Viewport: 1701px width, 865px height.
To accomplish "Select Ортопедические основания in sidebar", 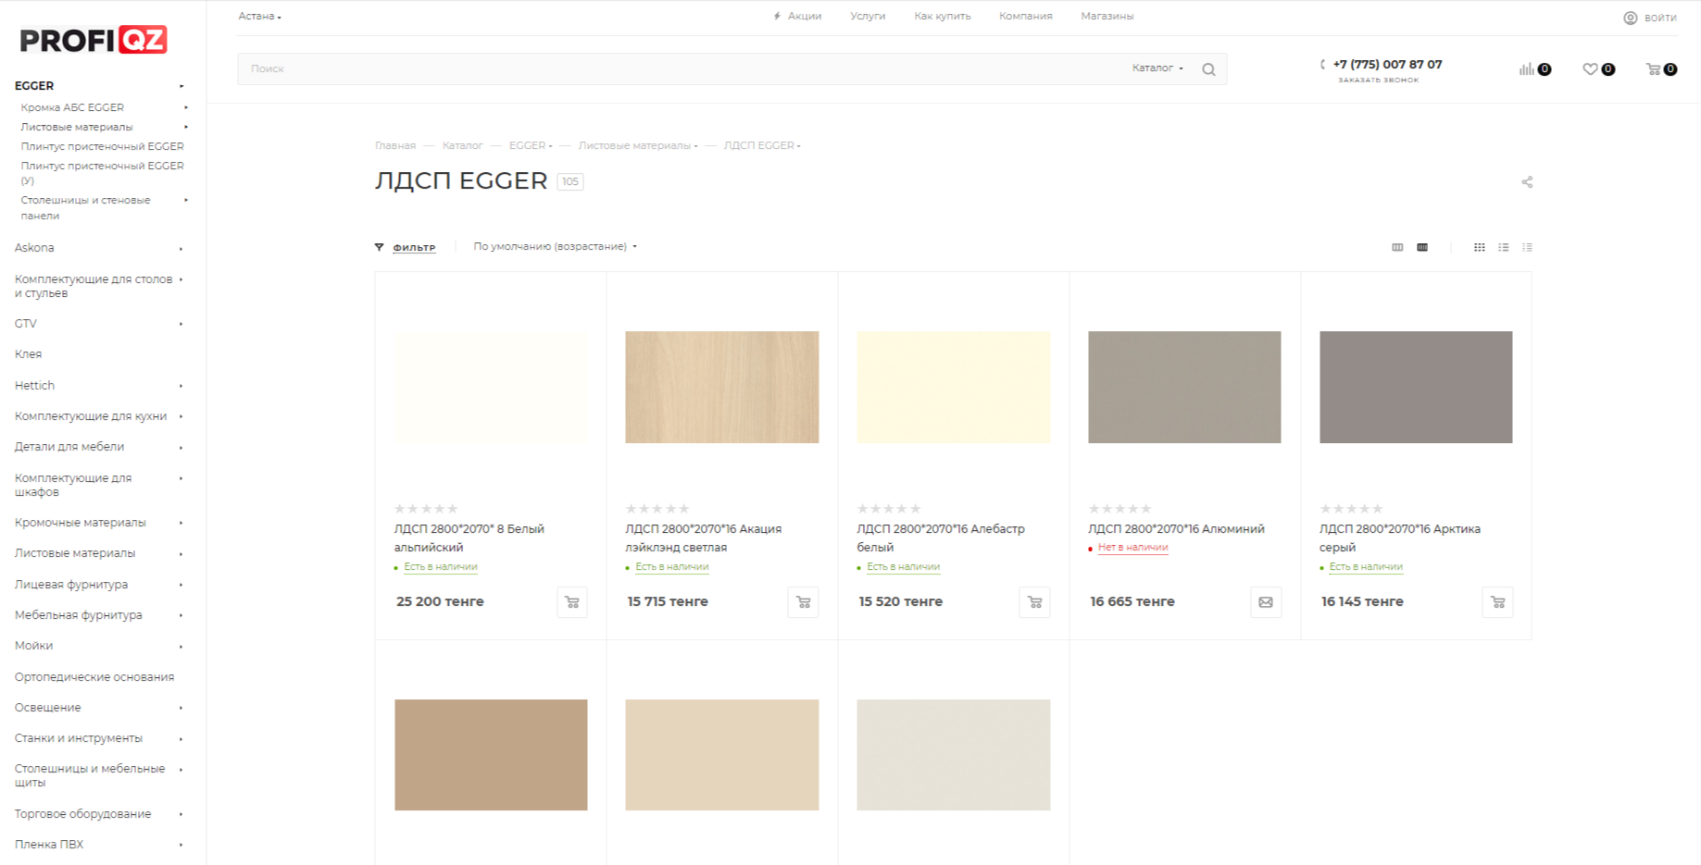I will pyautogui.click(x=94, y=677).
